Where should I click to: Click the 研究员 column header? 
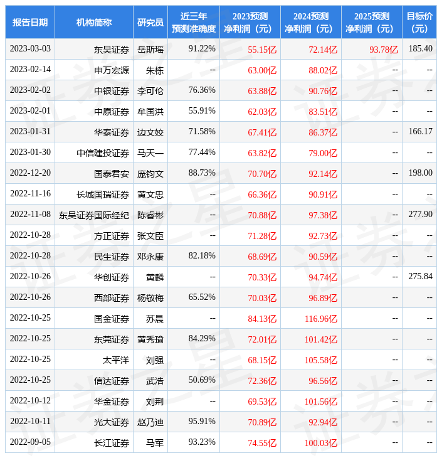coord(150,22)
